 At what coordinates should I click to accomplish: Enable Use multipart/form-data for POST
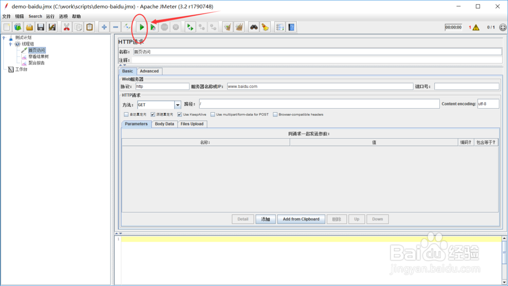coord(212,114)
